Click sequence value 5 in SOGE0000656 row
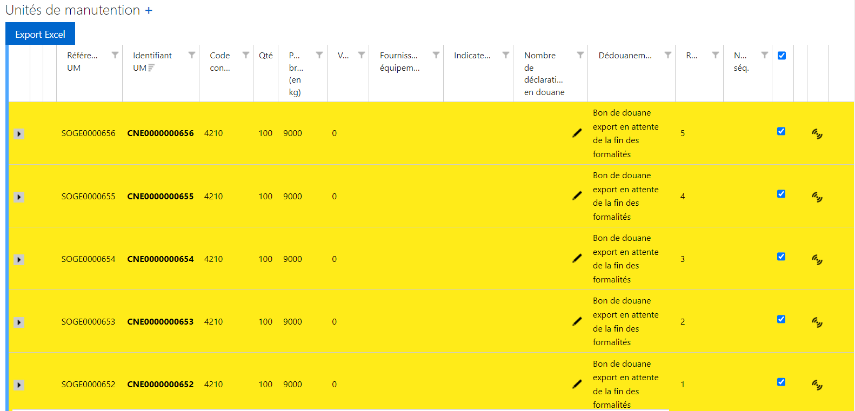This screenshot has height=411, width=855. (x=683, y=133)
